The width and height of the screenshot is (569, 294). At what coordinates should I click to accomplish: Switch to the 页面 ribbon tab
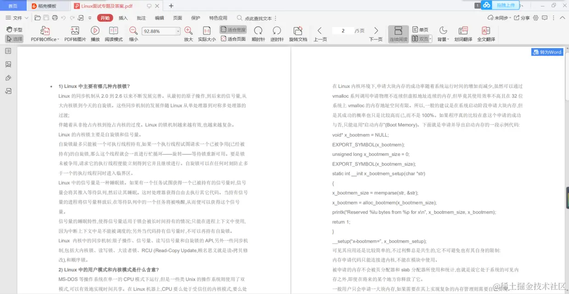point(177,18)
